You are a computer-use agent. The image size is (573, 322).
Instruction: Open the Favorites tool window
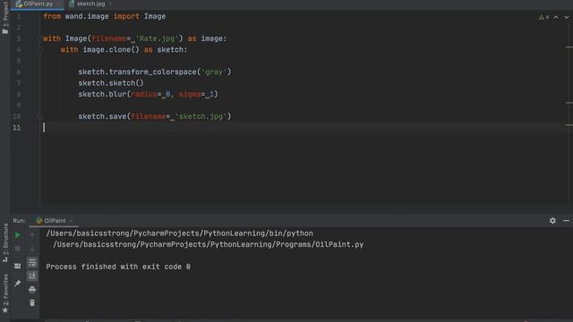[5, 293]
